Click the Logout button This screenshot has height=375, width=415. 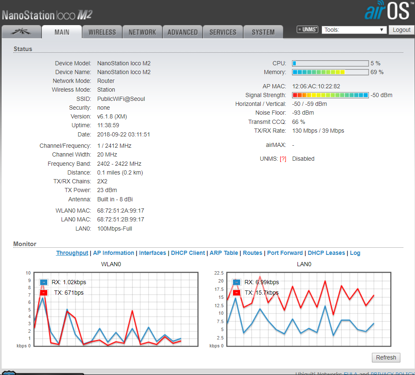click(x=402, y=30)
